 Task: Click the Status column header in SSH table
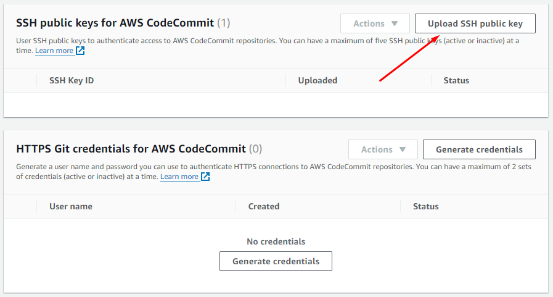(x=456, y=80)
